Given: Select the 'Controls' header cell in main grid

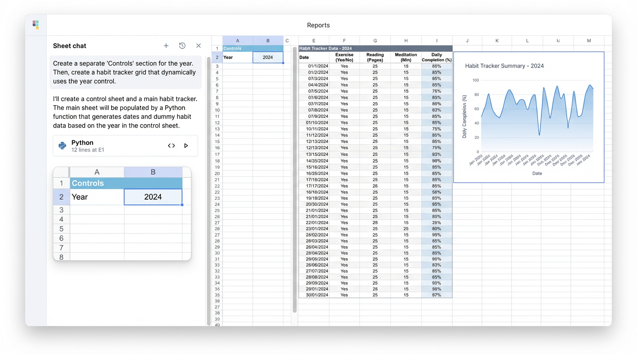Looking at the screenshot, I should tap(253, 49).
